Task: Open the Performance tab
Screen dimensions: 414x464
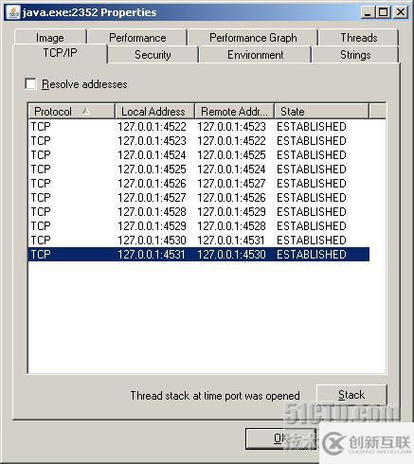Action: [x=137, y=38]
